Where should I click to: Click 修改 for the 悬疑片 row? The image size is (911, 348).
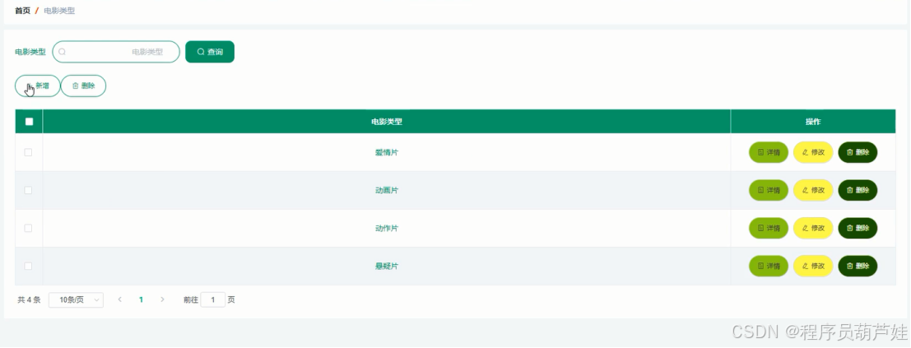(x=813, y=266)
